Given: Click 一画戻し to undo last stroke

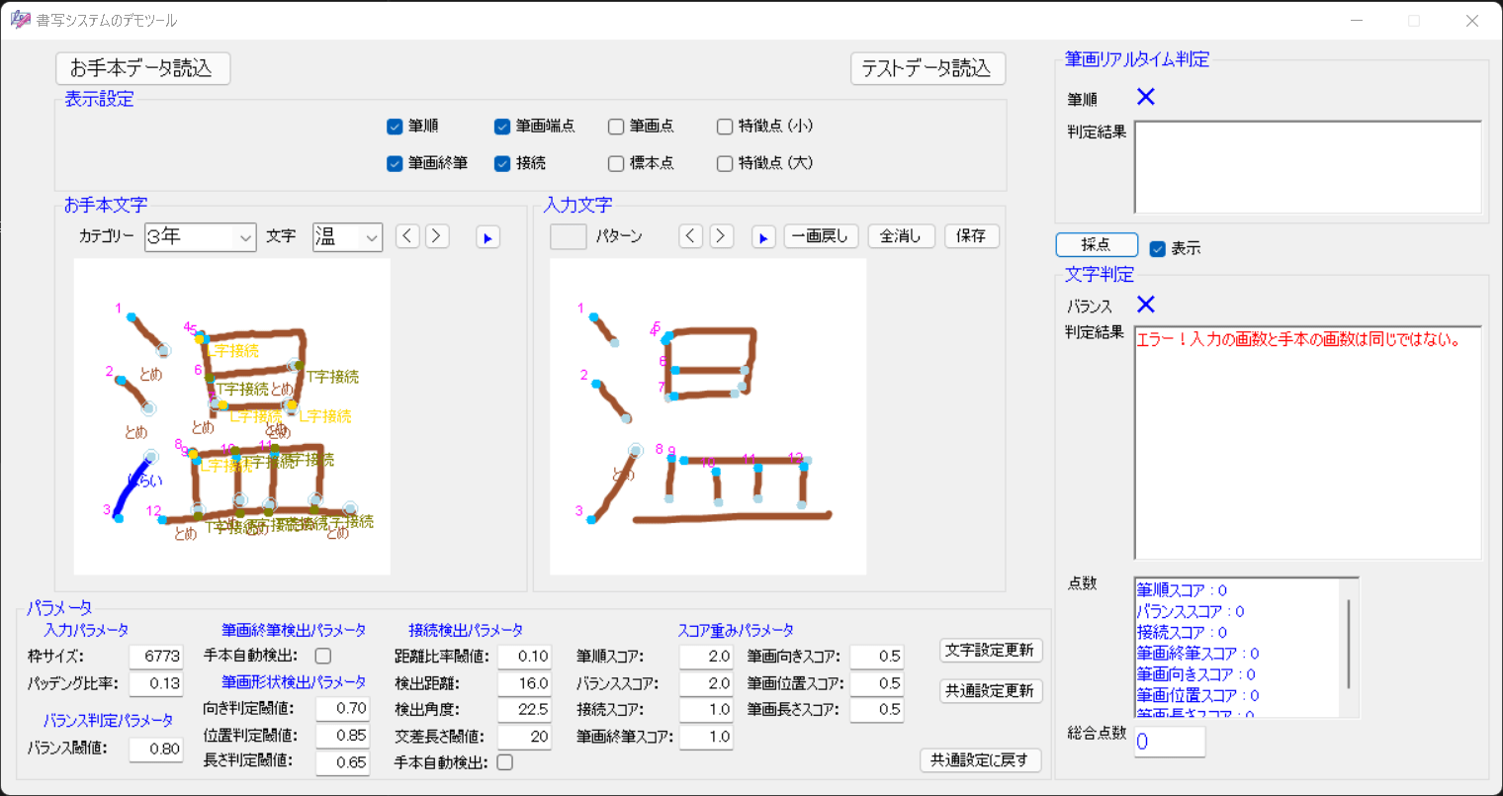Looking at the screenshot, I should 821,236.
